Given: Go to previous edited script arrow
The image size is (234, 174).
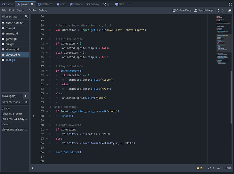Looking at the screenshot, I should tap(218, 10).
